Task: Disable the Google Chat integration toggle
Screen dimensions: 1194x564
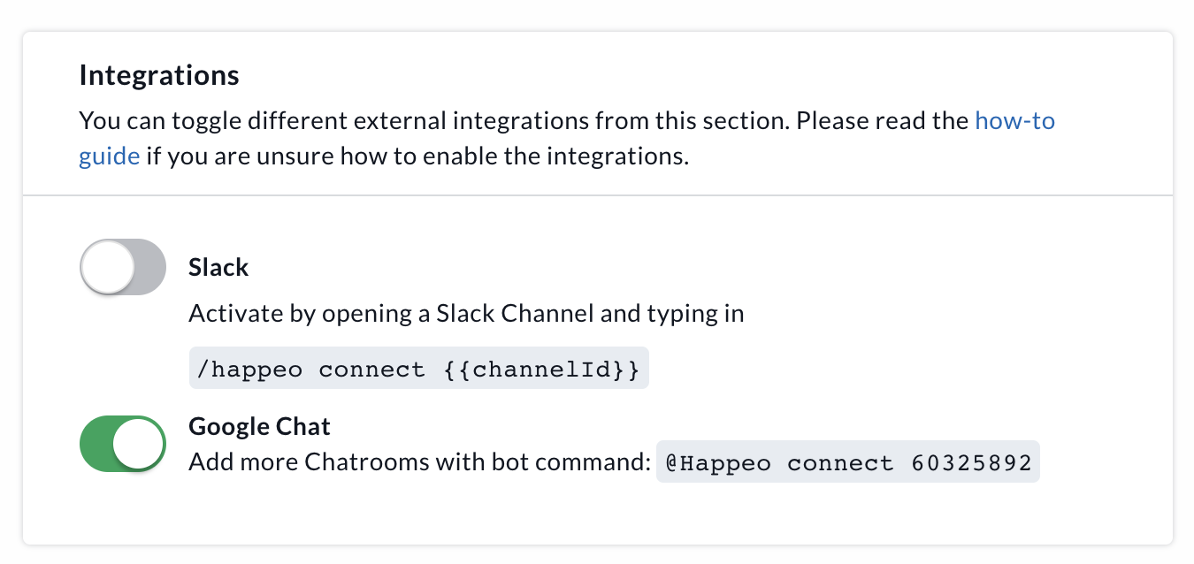Action: 123,444
